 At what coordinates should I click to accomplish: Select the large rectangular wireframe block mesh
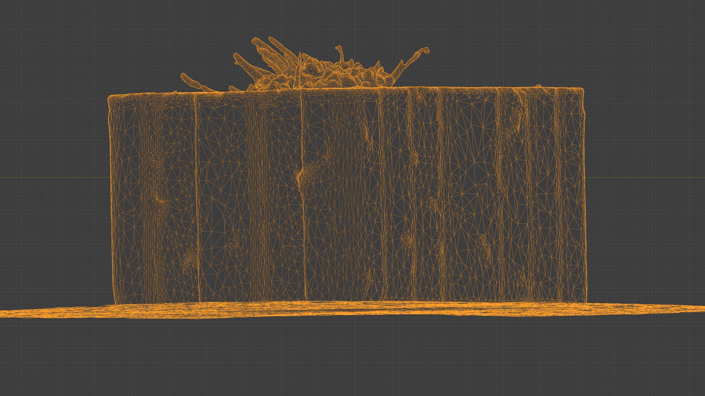click(347, 196)
